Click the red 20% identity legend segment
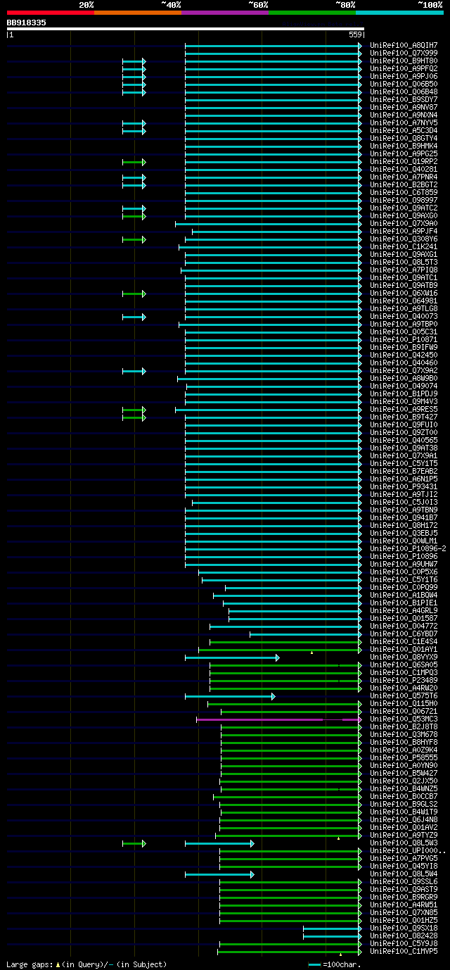Viewport: 450px width, 970px height. [50, 13]
